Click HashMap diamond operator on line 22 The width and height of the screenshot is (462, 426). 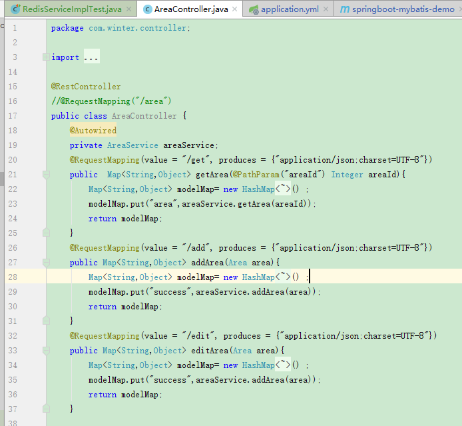pos(283,189)
